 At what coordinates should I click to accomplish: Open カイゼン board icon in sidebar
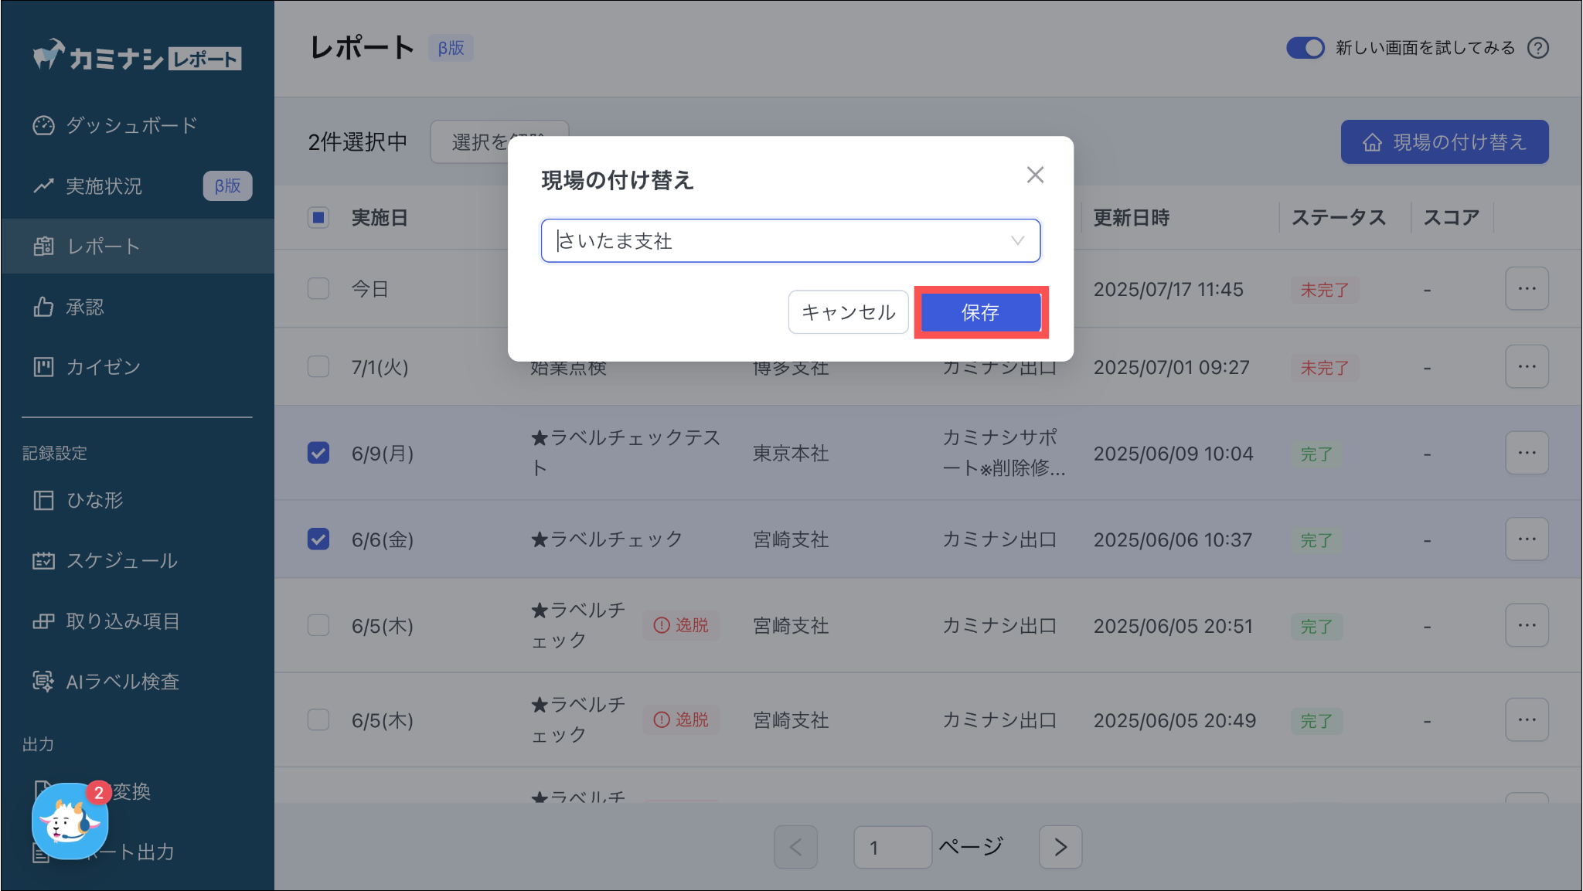click(43, 367)
